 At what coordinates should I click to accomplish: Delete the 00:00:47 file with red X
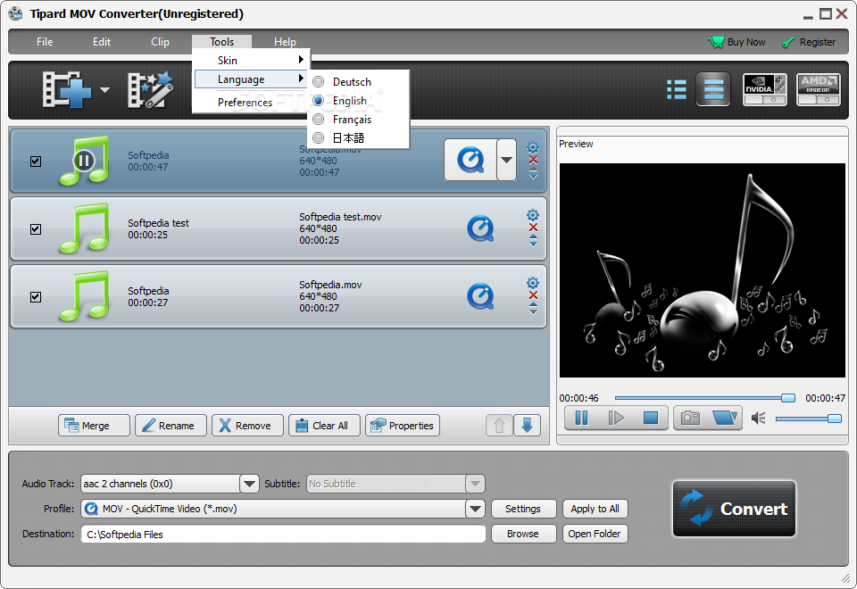tap(534, 160)
